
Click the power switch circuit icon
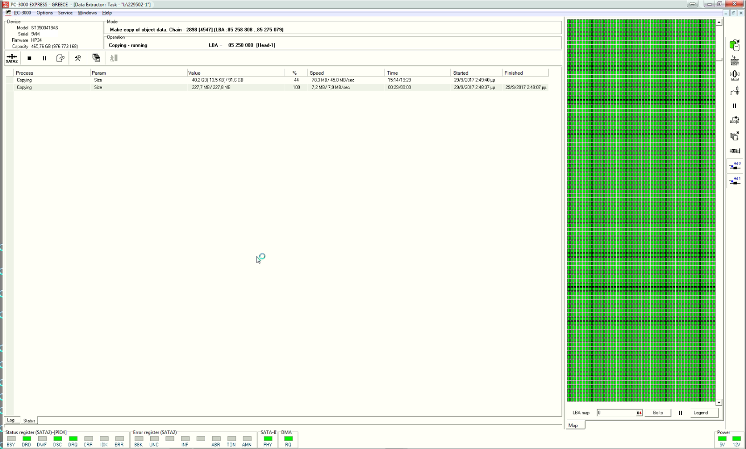(x=735, y=91)
